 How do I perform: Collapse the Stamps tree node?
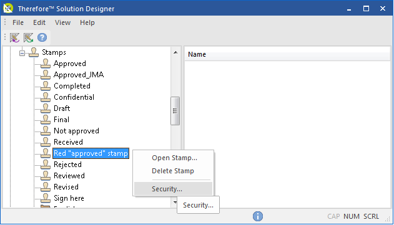click(x=22, y=53)
